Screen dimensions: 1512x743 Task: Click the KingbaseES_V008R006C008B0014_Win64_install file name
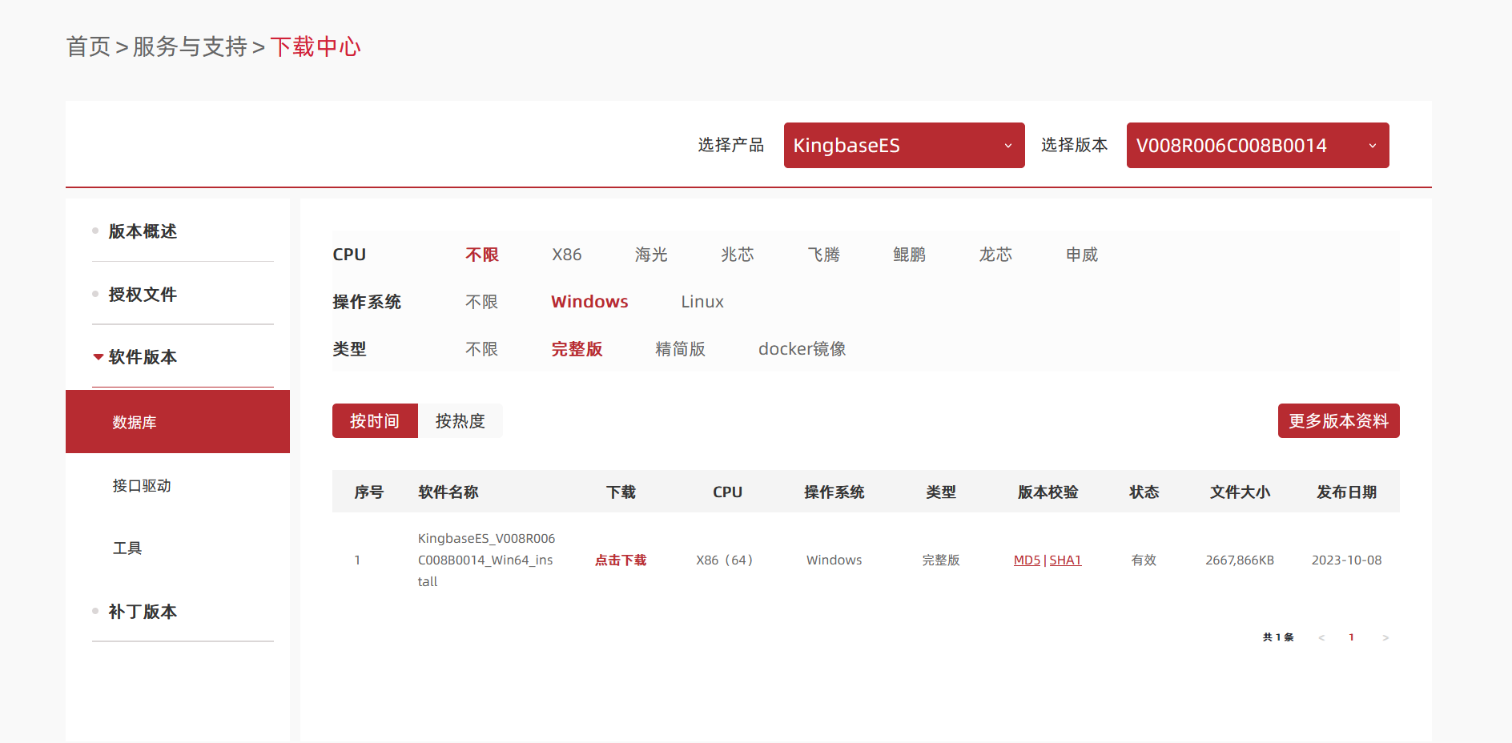(487, 560)
